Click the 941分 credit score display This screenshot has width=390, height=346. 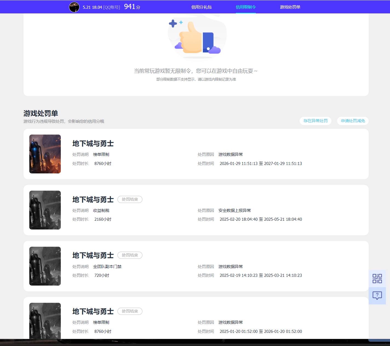(131, 7)
